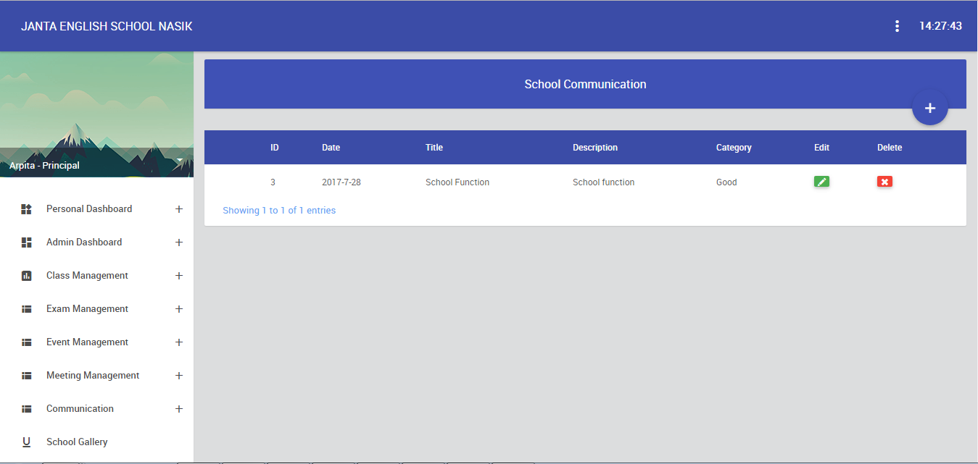This screenshot has width=978, height=464.
Task: Click the green edit pencil icon
Action: (821, 182)
